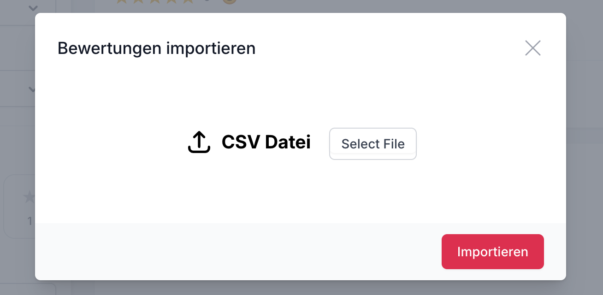The width and height of the screenshot is (603, 295).
Task: Start the import with the Importieren button
Action: (x=493, y=252)
